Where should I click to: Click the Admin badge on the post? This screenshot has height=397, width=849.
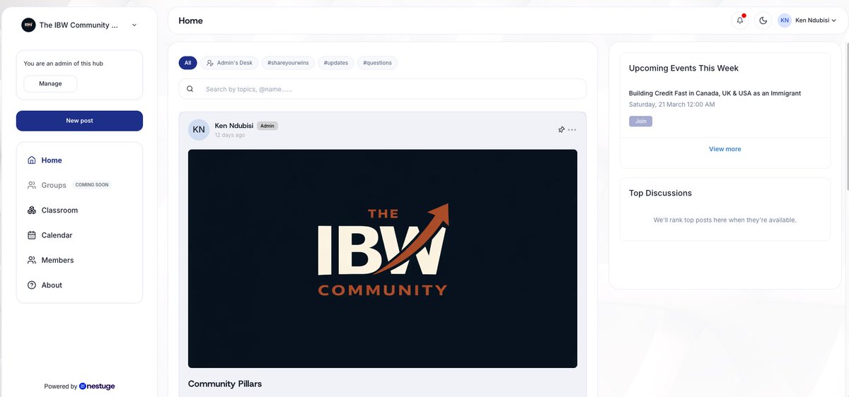click(267, 126)
